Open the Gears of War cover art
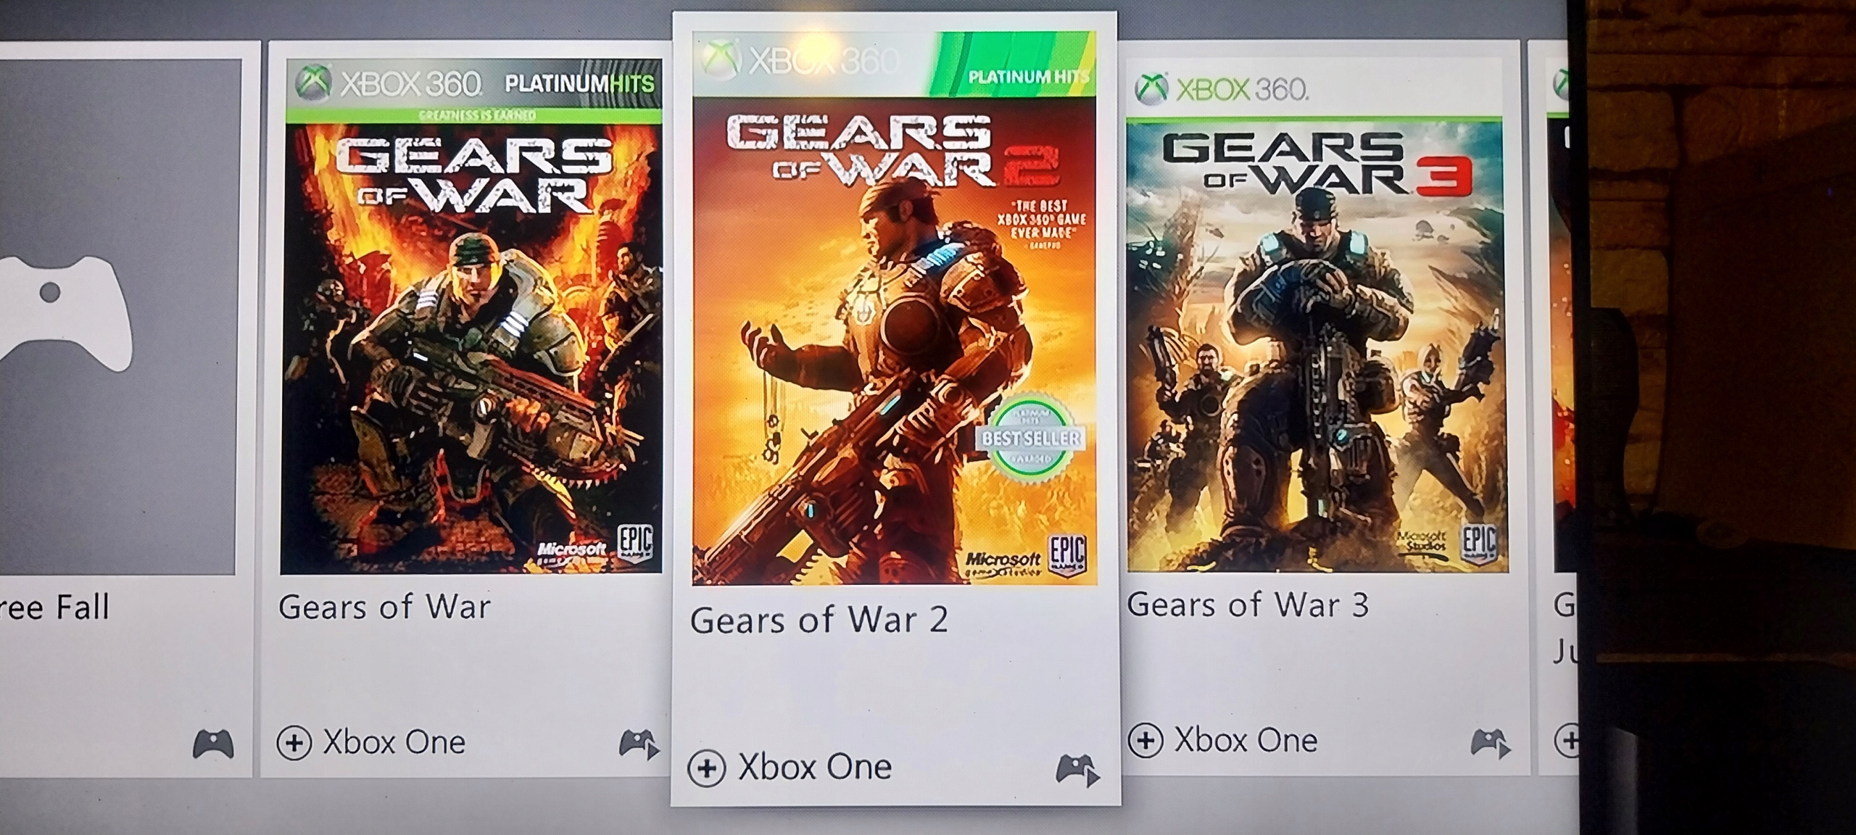Viewport: 1856px width, 835px height. click(471, 317)
